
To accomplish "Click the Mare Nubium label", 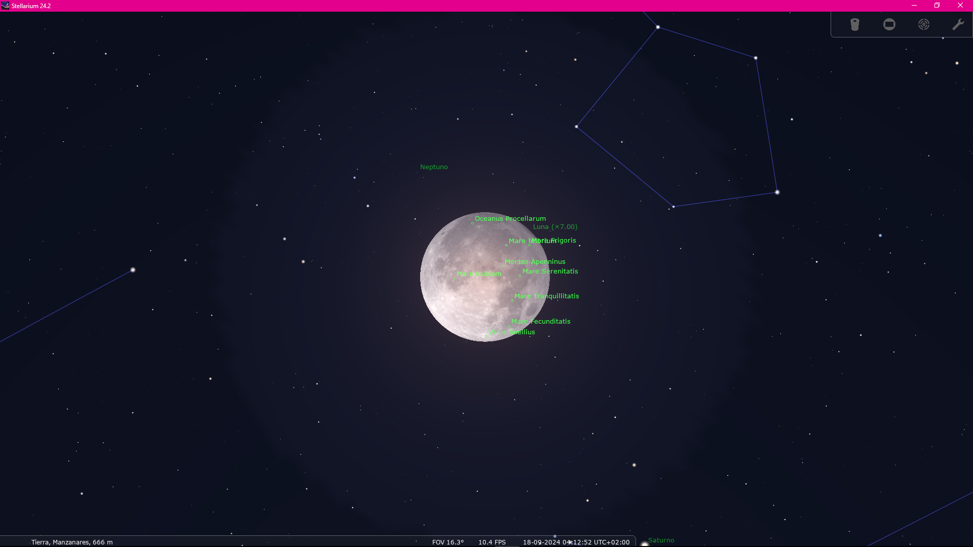I will coord(479,274).
